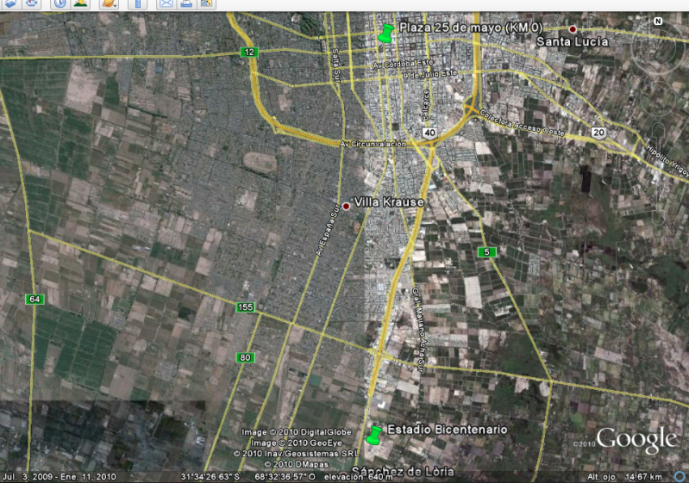Toggle historical imagery clock icon
This screenshot has height=483, width=689.
60,3
